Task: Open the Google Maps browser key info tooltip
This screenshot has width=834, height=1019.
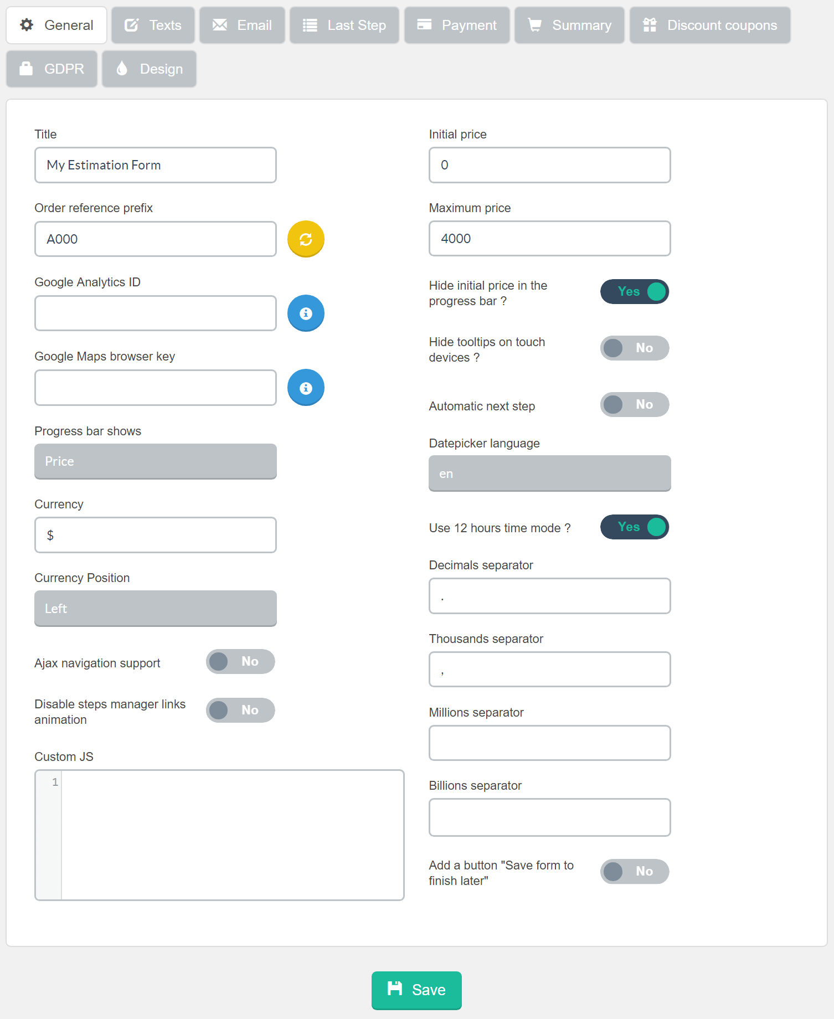Action: coord(305,388)
